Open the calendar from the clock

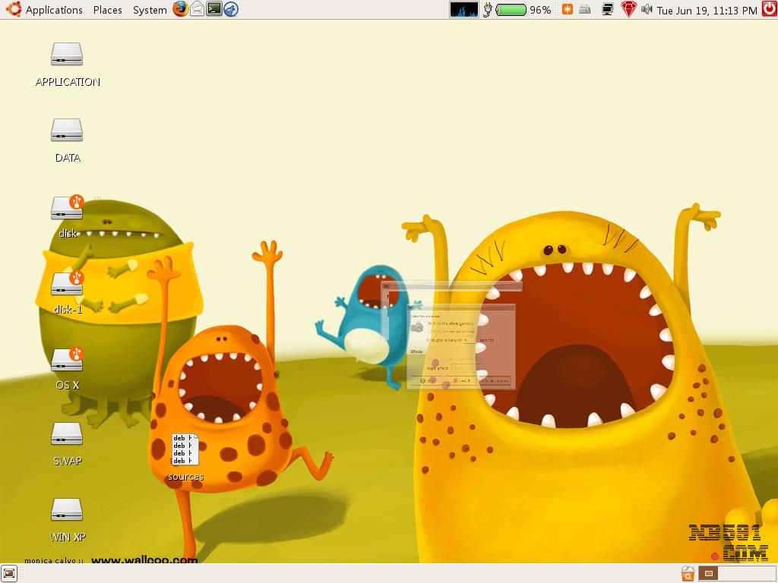pyautogui.click(x=707, y=10)
